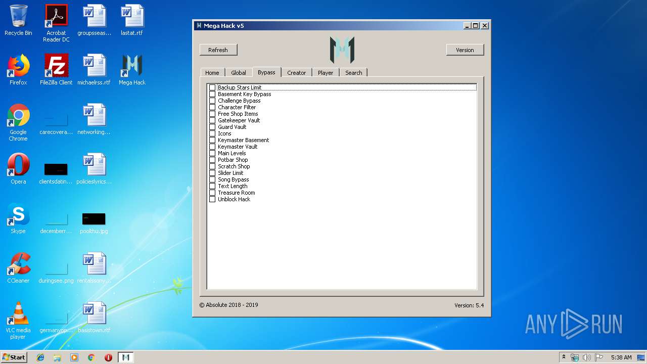Check the Character Filter option
Screen dimensions: 647x364
pos(212,107)
